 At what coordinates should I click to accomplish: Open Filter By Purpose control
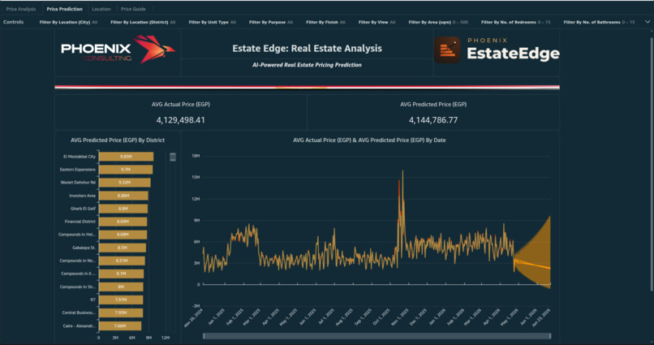click(271, 22)
